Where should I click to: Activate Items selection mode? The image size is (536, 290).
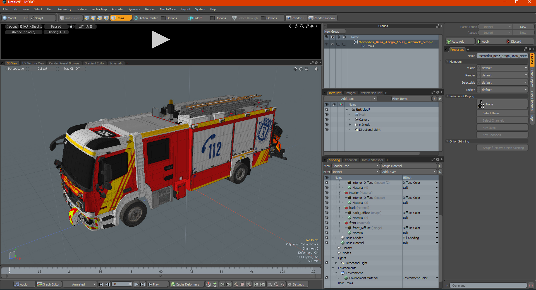pyautogui.click(x=121, y=18)
